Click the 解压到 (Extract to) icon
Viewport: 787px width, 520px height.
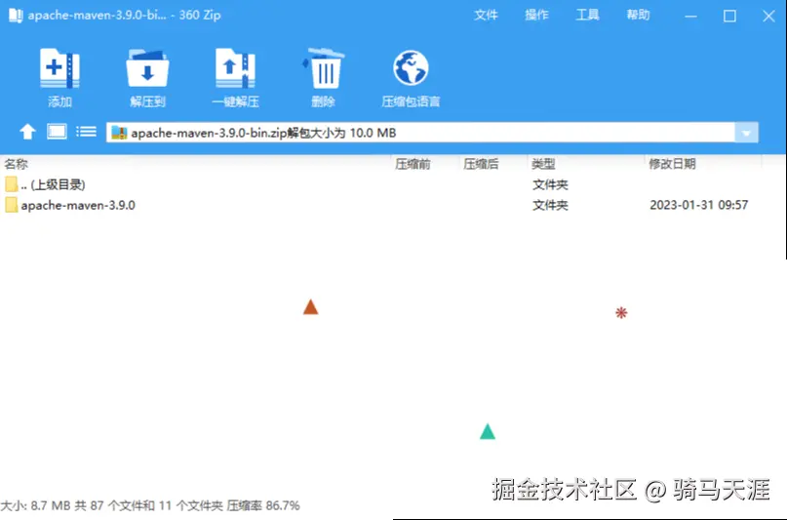[x=147, y=68]
